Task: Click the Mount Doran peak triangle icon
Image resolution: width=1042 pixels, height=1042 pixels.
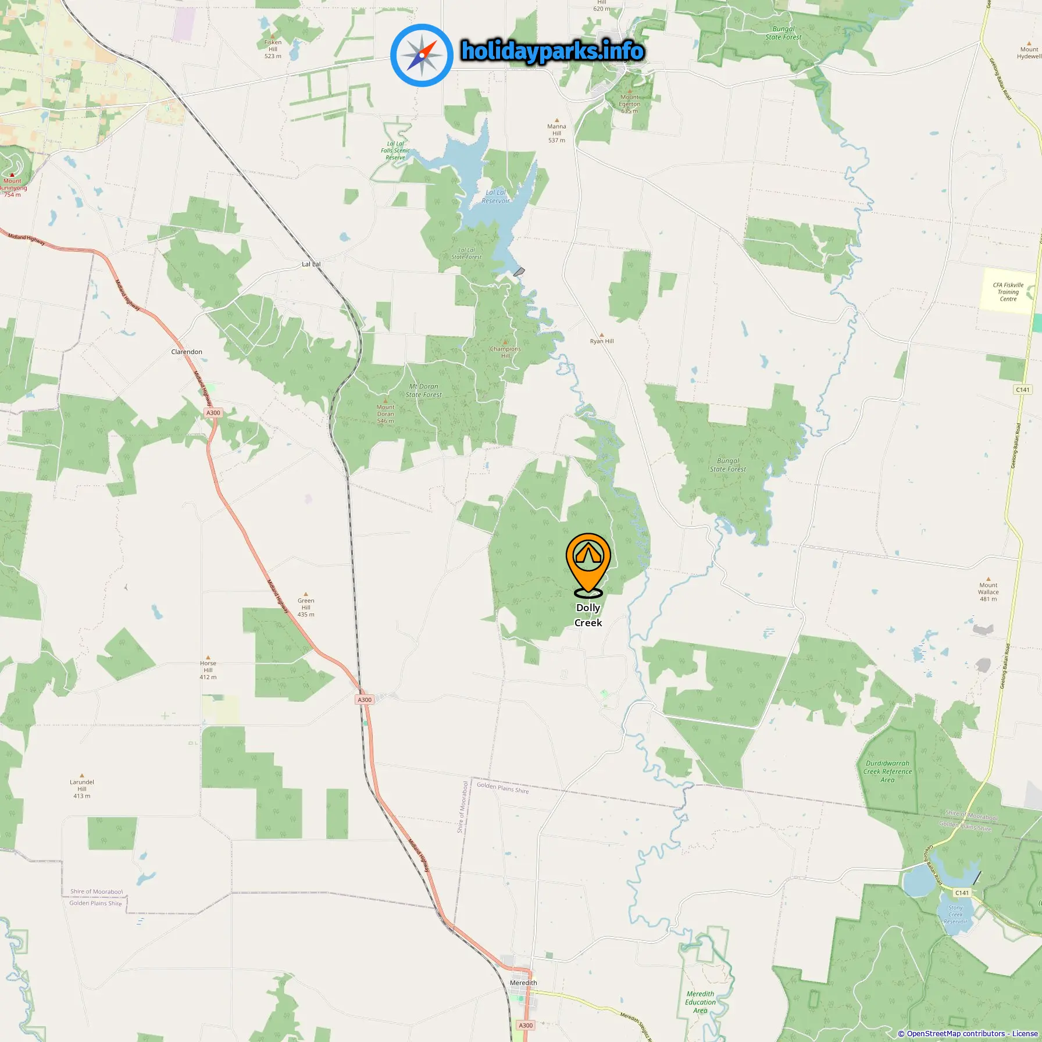Action: [x=386, y=401]
